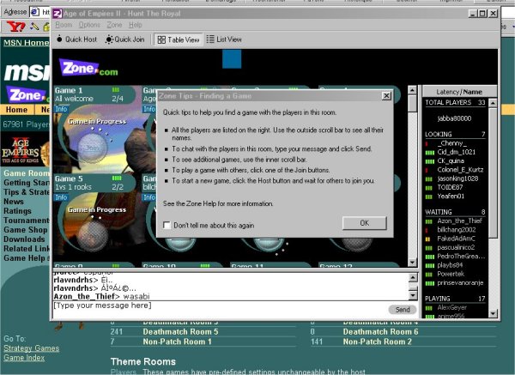
Task: Open the Zone menu
Action: pyautogui.click(x=114, y=25)
